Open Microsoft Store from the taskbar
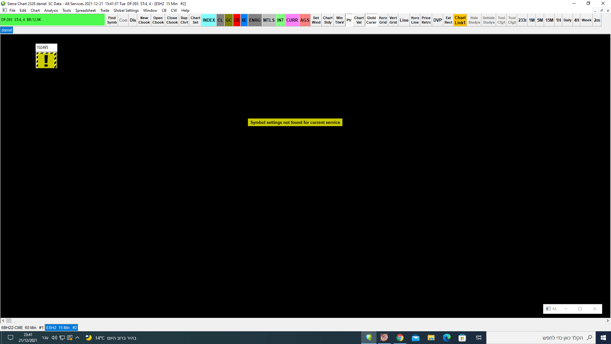 (462, 338)
